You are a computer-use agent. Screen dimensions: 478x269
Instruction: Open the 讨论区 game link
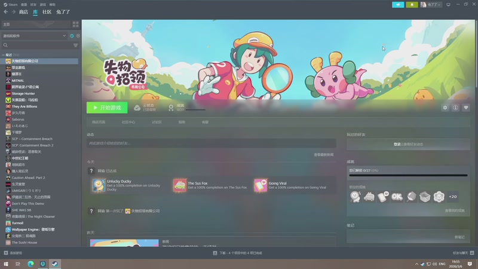click(157, 122)
